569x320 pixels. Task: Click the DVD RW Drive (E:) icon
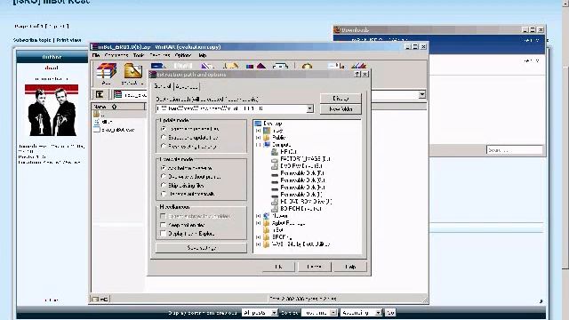click(275, 166)
